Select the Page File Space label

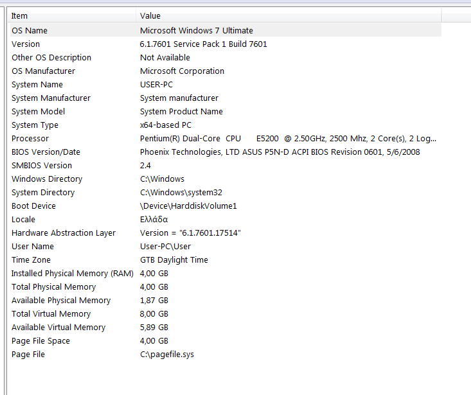40,341
